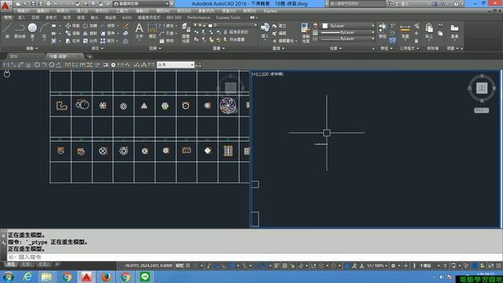Click the Array tool in Modify panel
This screenshot has width=503, height=283.
coord(108,41)
